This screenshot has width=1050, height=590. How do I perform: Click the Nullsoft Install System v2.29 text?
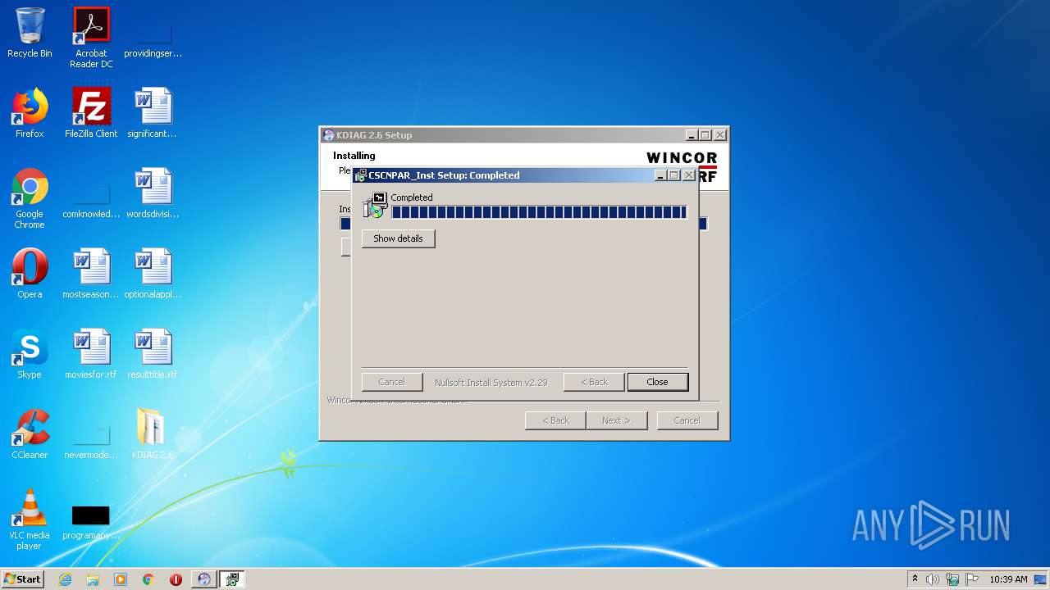[491, 382]
